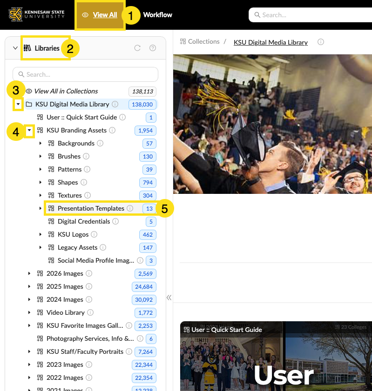Show info for Social Media Profile Images
Image resolution: width=372 pixels, height=391 pixels.
point(140,260)
